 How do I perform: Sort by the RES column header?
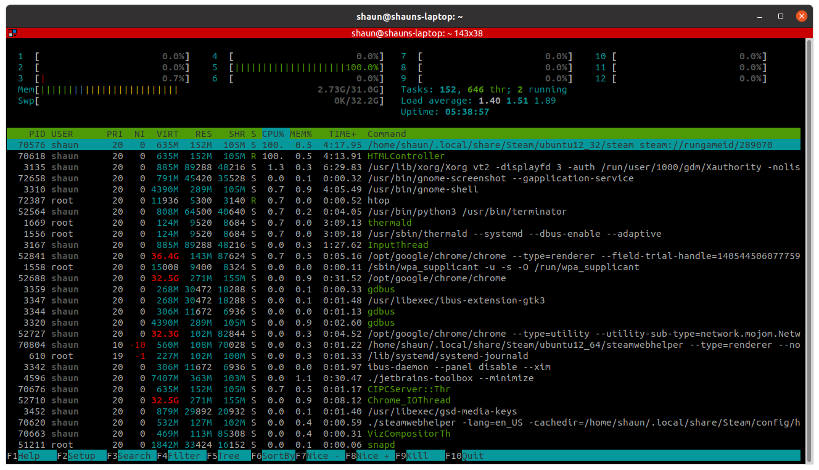[x=204, y=134]
